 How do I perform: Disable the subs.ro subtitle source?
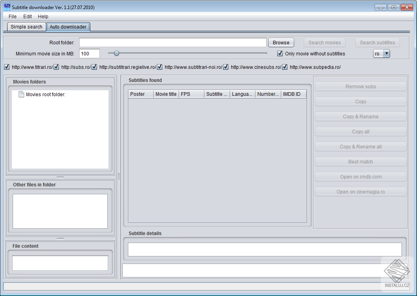pos(56,67)
